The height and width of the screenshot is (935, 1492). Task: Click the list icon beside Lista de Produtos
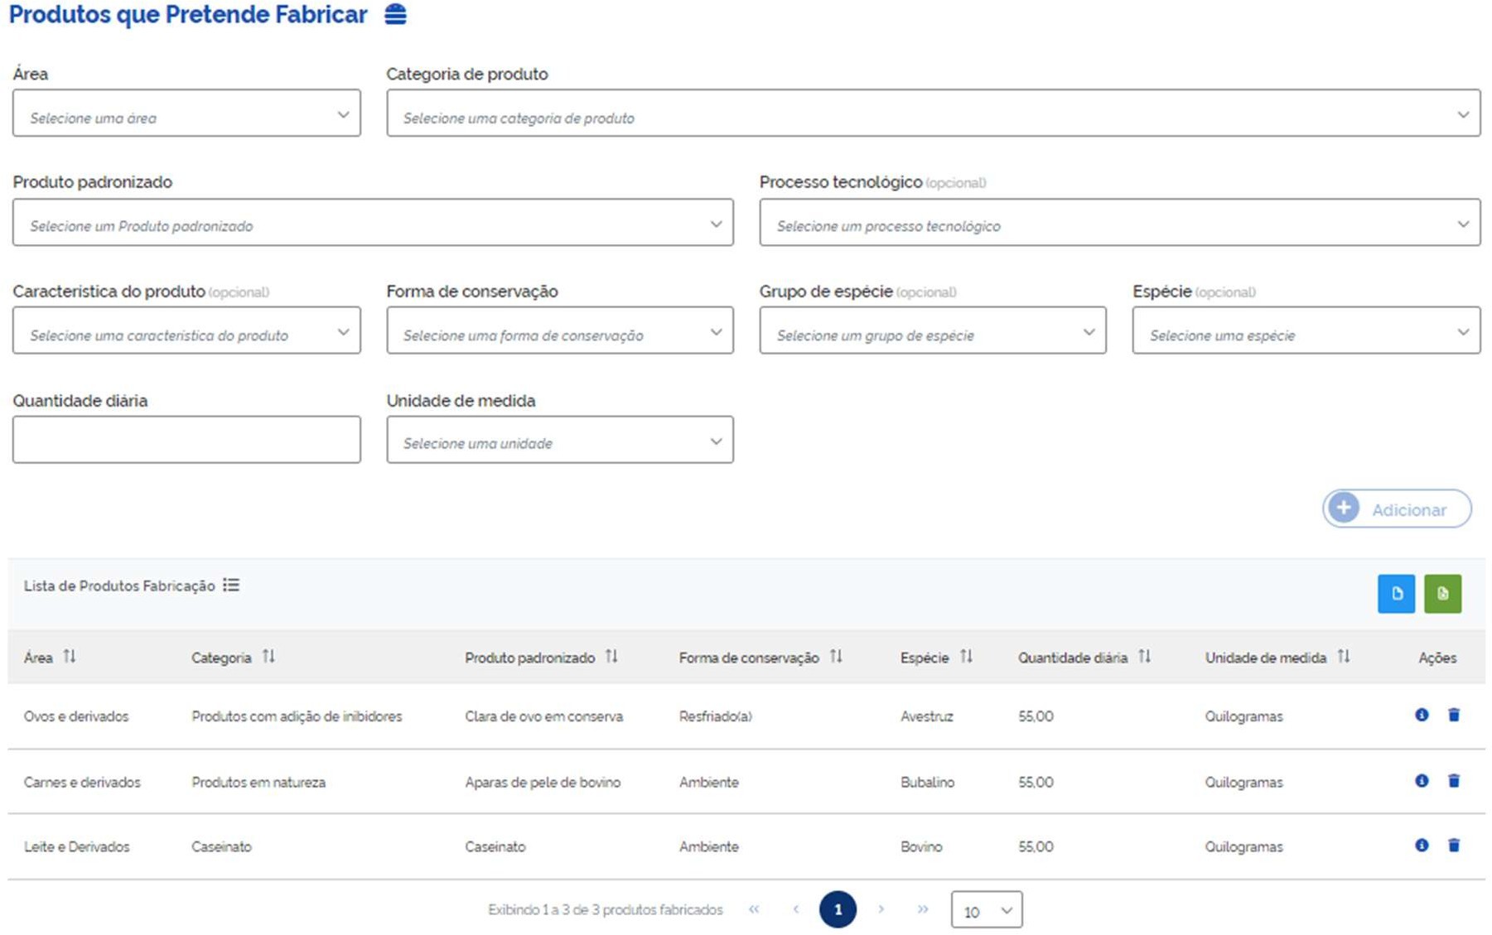point(231,586)
